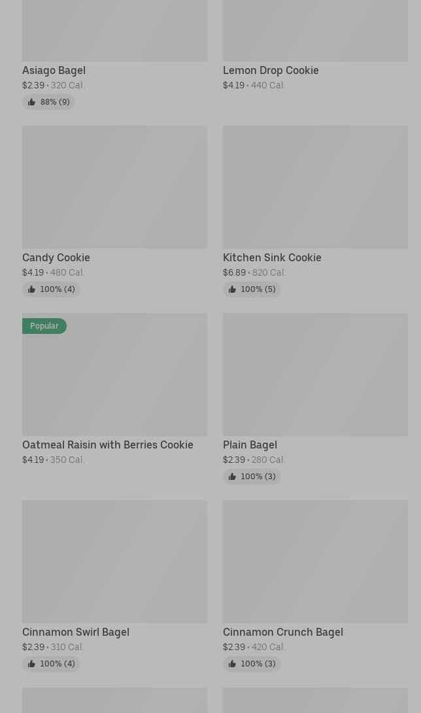Click thumbs-up icon under Plain Bagel
This screenshot has width=421, height=713.
pyautogui.click(x=232, y=477)
